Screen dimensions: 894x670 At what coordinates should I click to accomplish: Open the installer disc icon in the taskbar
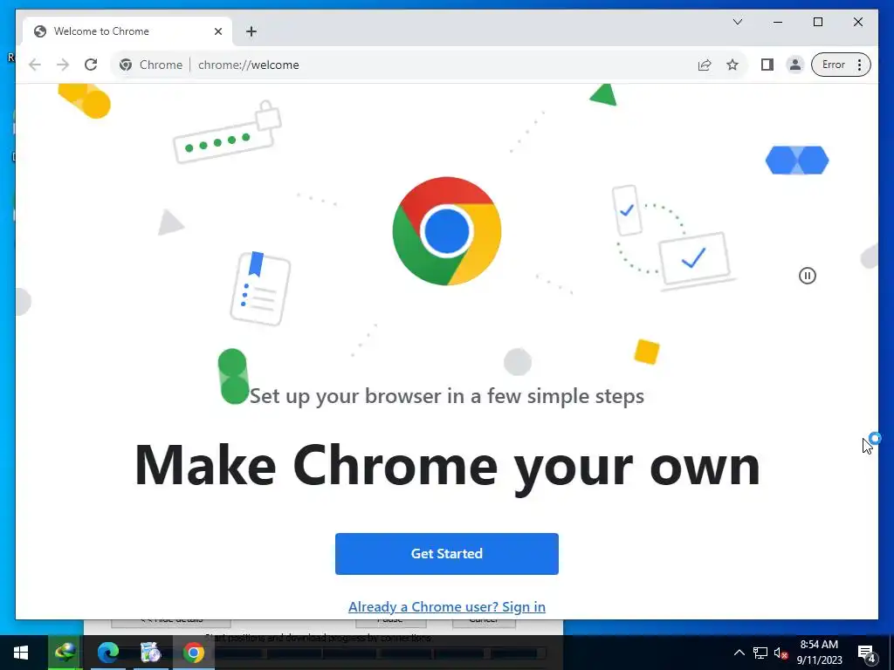[x=150, y=653]
